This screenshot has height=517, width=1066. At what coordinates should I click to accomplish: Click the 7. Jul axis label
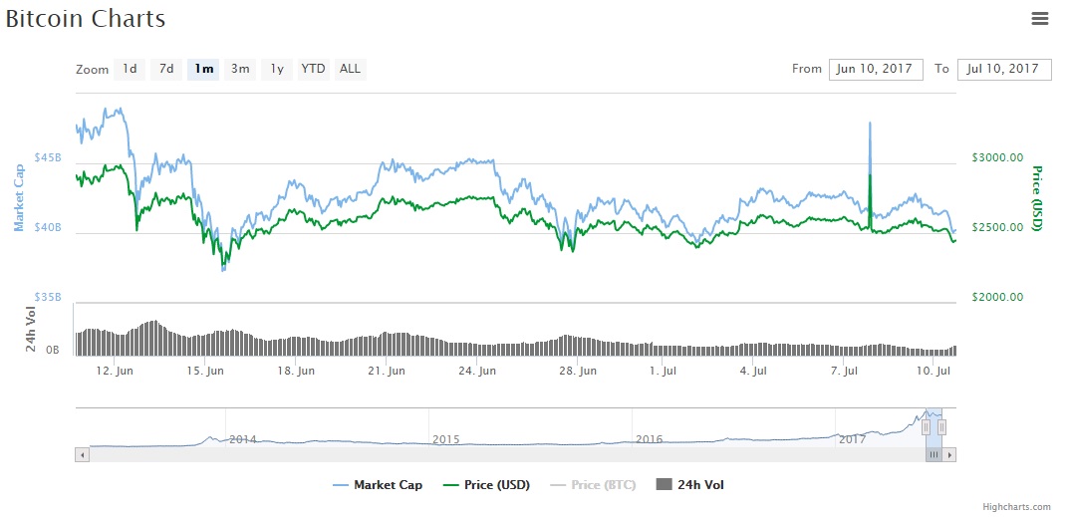tap(844, 371)
